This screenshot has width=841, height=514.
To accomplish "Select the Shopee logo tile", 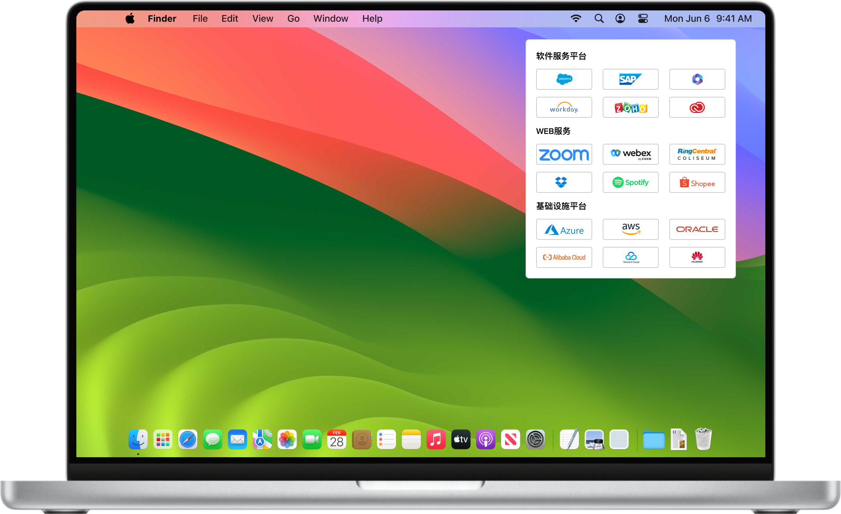I will (x=697, y=182).
